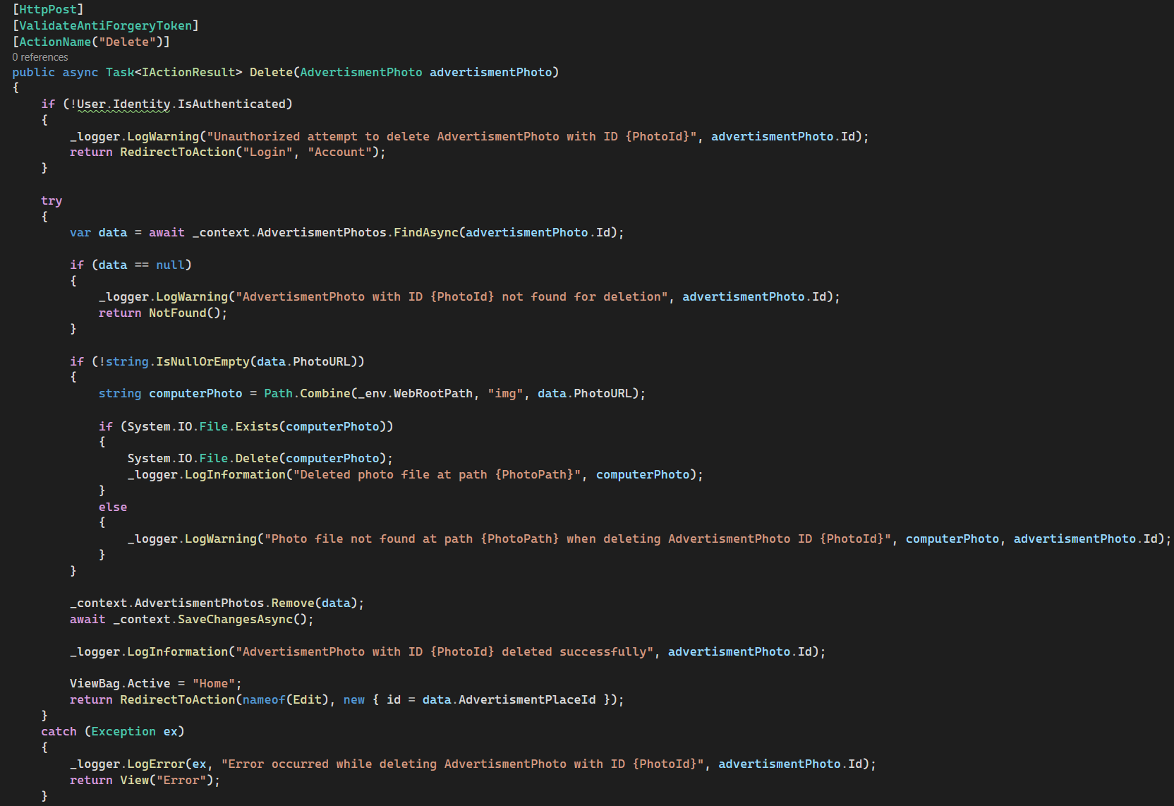Click "Unauthorized attempt to delete" log string
The width and height of the screenshot is (1174, 806).
tap(452, 136)
